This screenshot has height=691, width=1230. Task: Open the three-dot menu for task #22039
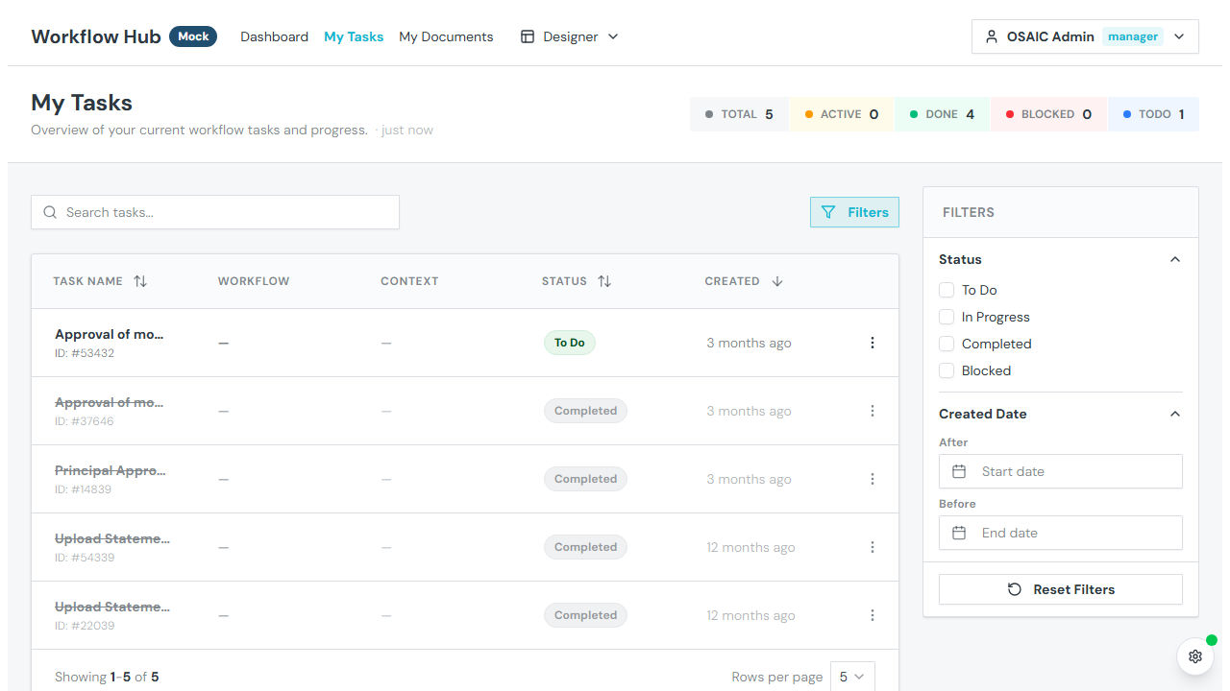pos(872,615)
